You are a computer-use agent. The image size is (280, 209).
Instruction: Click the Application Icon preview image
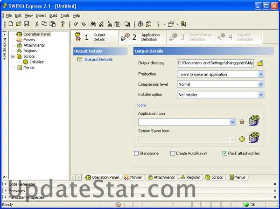point(254,120)
